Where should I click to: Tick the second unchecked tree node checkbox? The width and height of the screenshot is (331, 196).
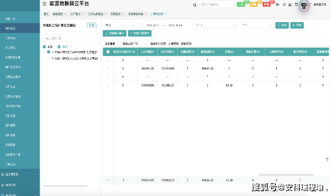(x=48, y=58)
